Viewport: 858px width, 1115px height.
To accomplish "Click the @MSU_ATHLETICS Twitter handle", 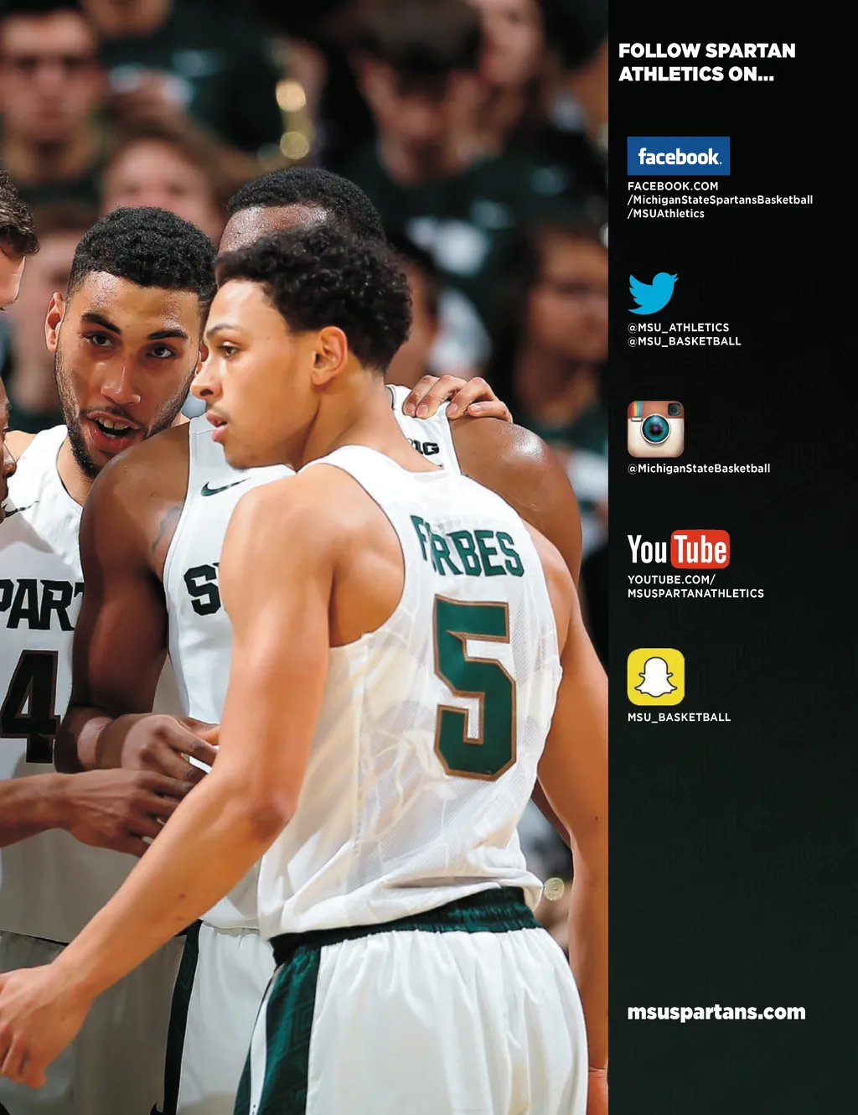I will pyautogui.click(x=678, y=328).
